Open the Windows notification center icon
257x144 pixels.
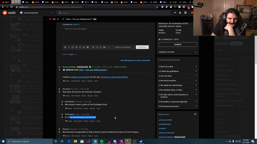click(x=253, y=141)
